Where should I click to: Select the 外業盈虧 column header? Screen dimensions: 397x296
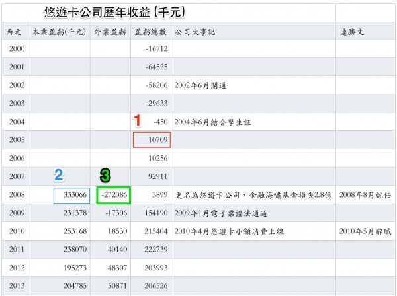pyautogui.click(x=110, y=31)
